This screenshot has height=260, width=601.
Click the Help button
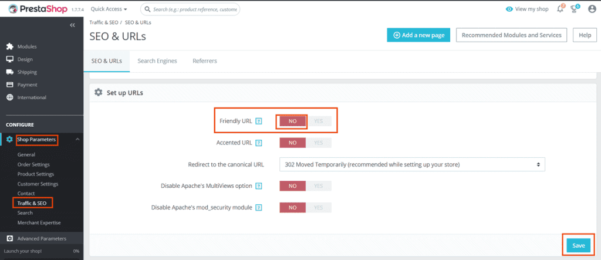click(x=585, y=35)
